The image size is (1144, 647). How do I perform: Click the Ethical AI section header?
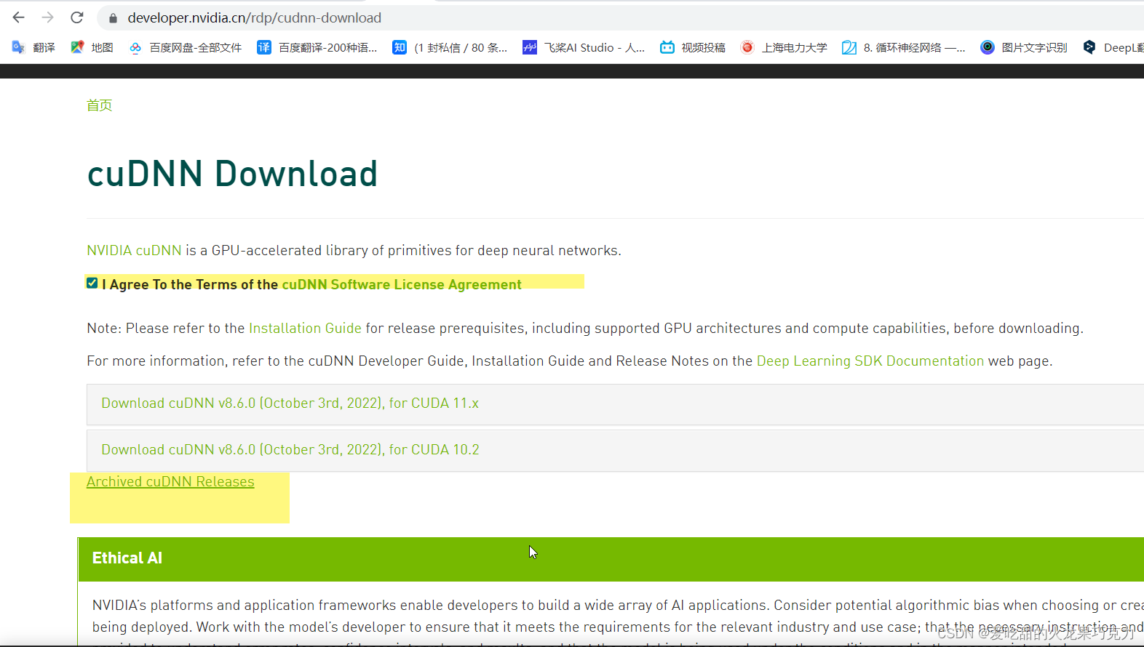click(x=611, y=559)
